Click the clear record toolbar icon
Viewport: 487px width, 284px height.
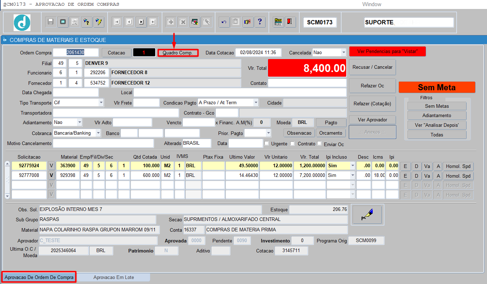195,22
